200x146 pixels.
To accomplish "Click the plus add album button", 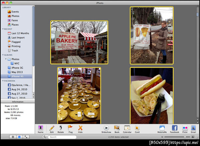I will pyautogui.click(x=13, y=137).
